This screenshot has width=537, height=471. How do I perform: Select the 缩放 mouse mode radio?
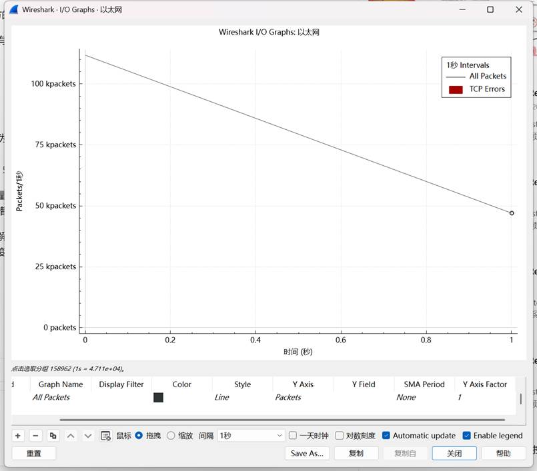pyautogui.click(x=171, y=436)
